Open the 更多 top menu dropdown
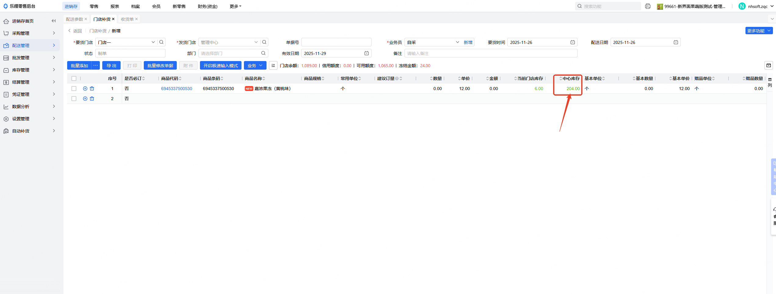The width and height of the screenshot is (776, 294). click(x=235, y=6)
